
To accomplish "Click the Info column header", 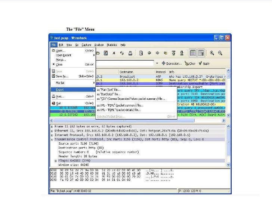I will point(197,72).
